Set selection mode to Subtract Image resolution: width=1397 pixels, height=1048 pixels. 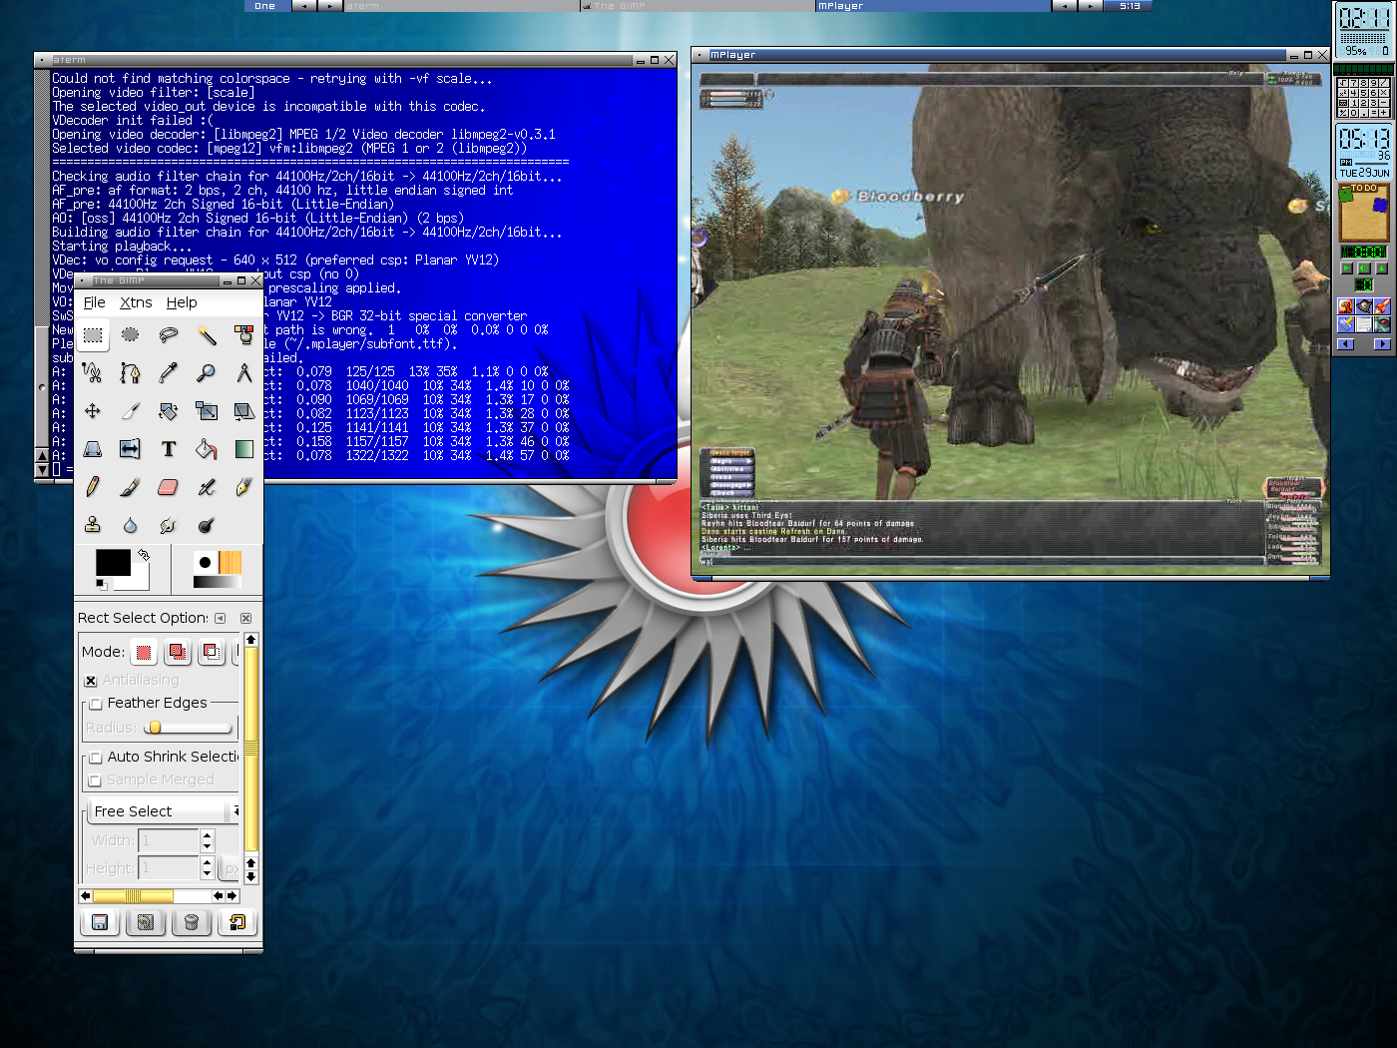(212, 652)
